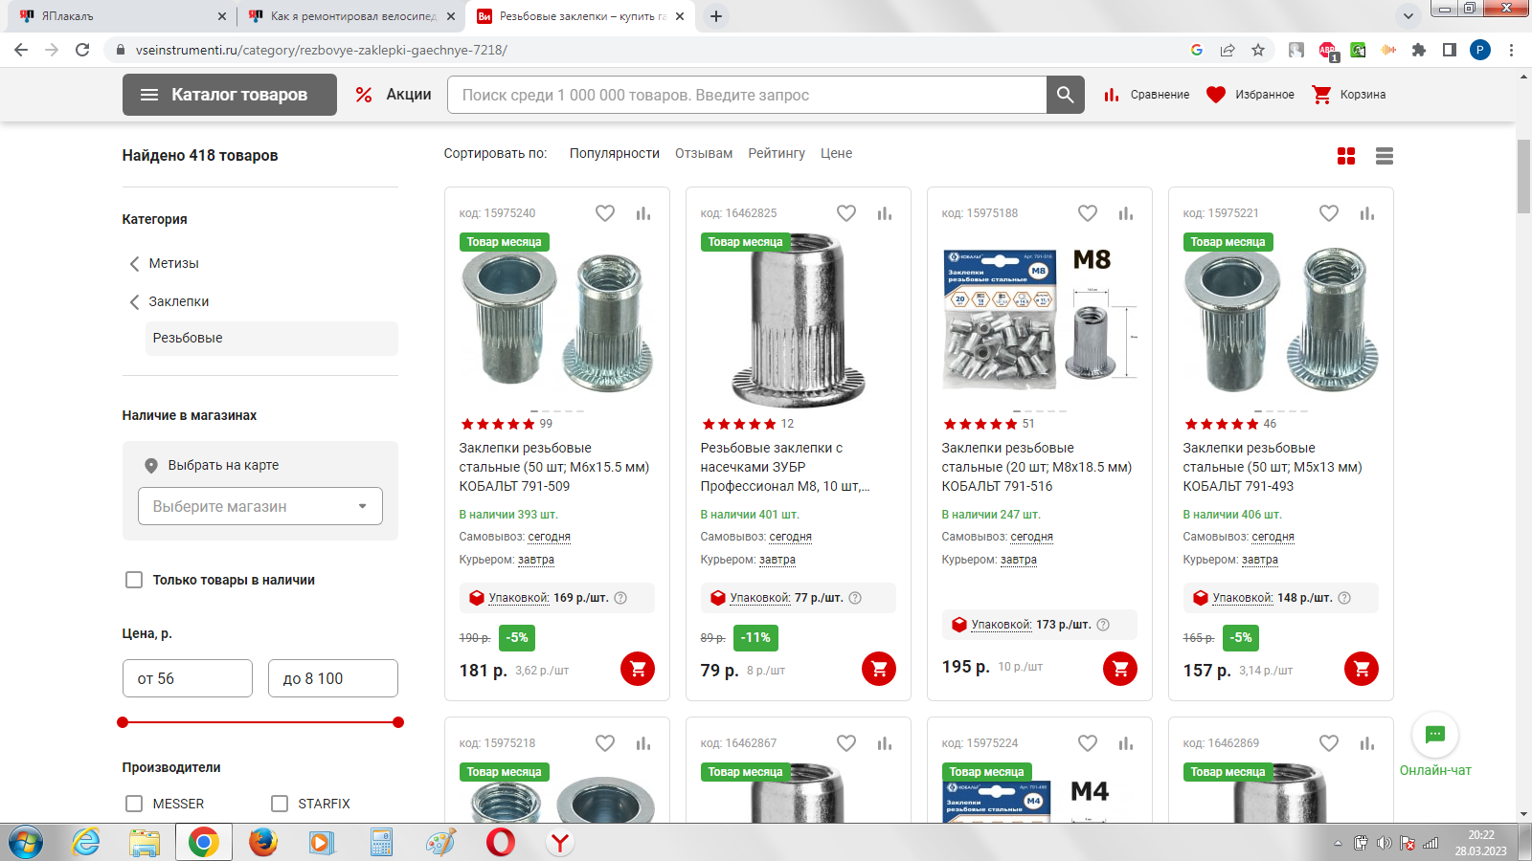
Task: Reload the current page
Action: click(x=82, y=50)
